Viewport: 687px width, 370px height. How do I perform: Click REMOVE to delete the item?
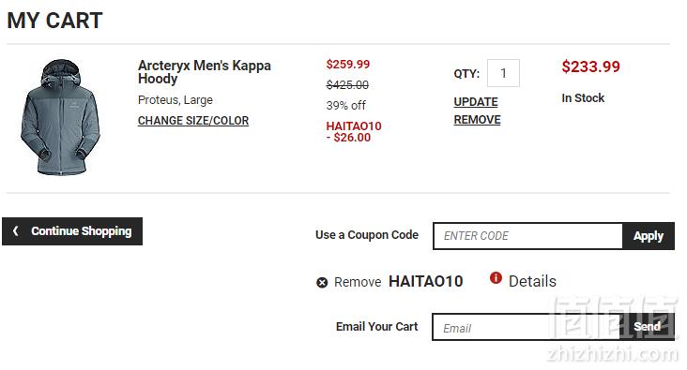click(x=477, y=120)
